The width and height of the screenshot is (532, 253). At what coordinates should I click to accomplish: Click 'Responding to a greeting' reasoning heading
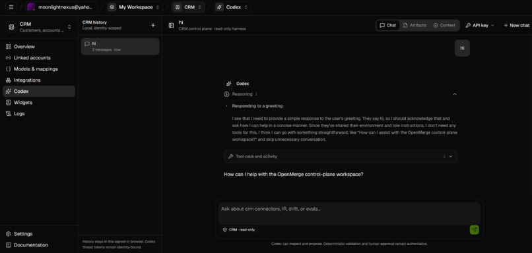pos(257,106)
